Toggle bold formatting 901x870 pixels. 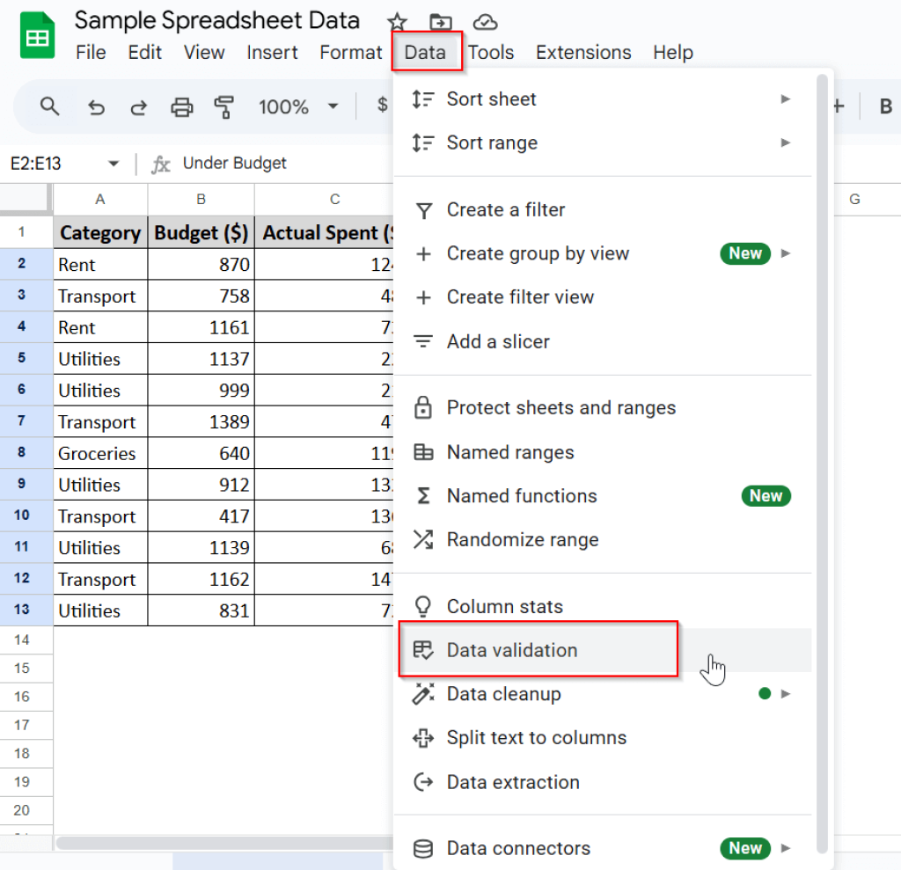[884, 106]
